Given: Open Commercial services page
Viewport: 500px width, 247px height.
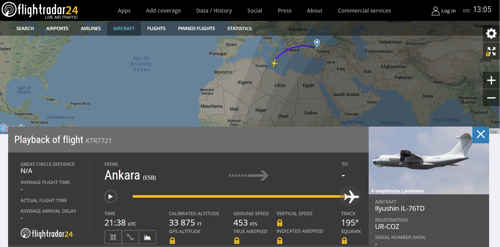Looking at the screenshot, I should click(x=364, y=11).
